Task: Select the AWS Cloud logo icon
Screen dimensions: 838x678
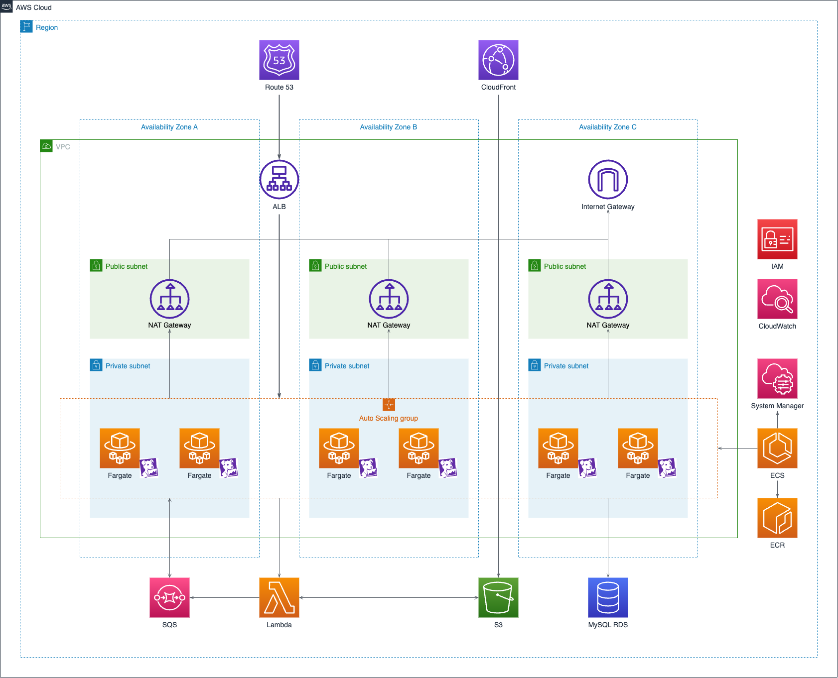Action: [6, 6]
